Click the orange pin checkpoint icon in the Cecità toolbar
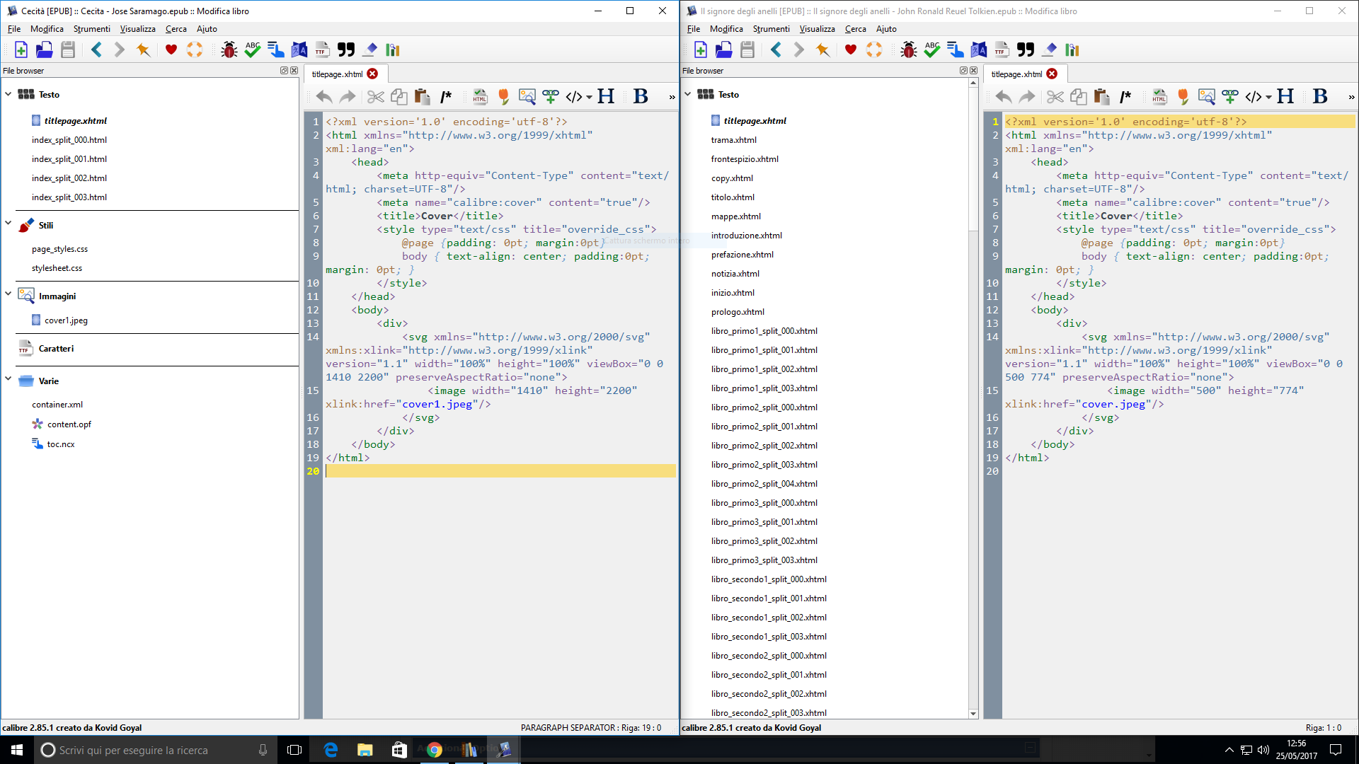This screenshot has height=764, width=1359. pyautogui.click(x=143, y=50)
